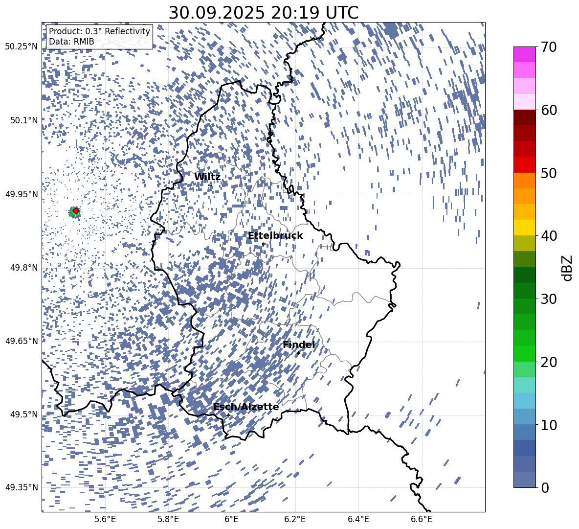
Task: Click the bright red colorbar segment above 50
Action: (x=524, y=165)
